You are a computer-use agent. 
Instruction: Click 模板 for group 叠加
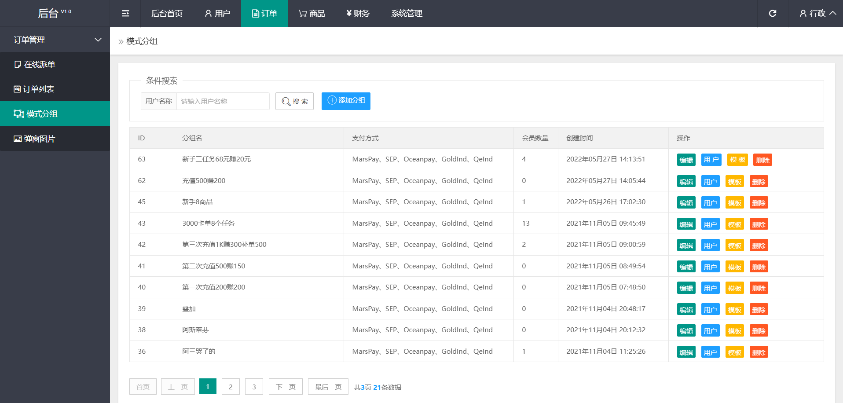[734, 310]
